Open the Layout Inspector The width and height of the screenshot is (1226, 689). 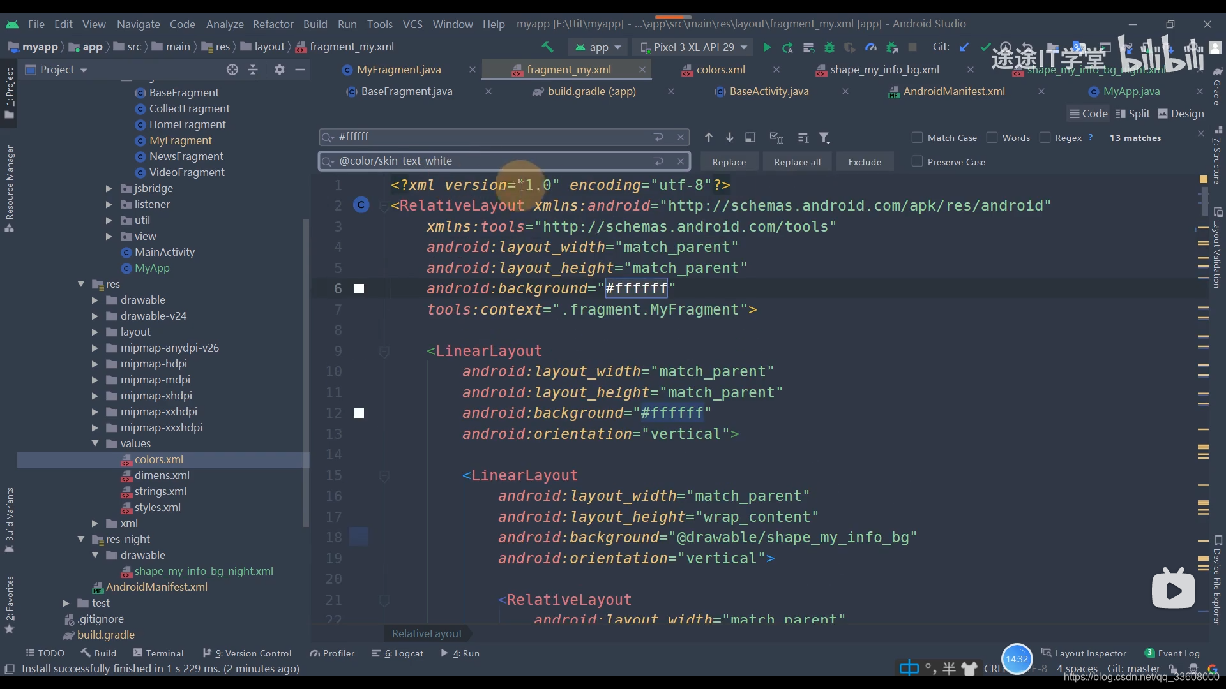(1084, 653)
